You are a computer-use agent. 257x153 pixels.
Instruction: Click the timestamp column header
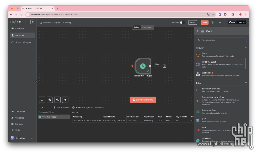87,117
